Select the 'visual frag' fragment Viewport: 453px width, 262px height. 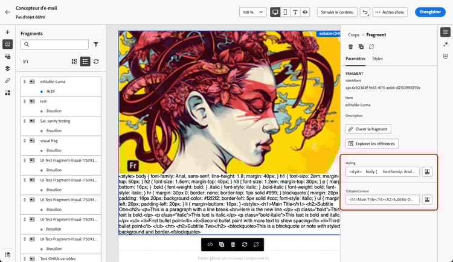[x=60, y=145]
